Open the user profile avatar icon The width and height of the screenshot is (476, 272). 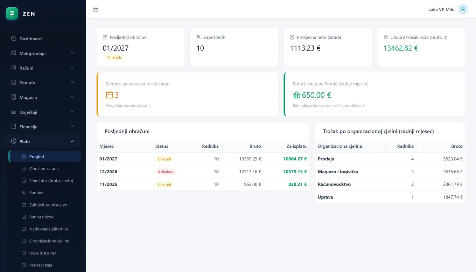[x=463, y=9]
